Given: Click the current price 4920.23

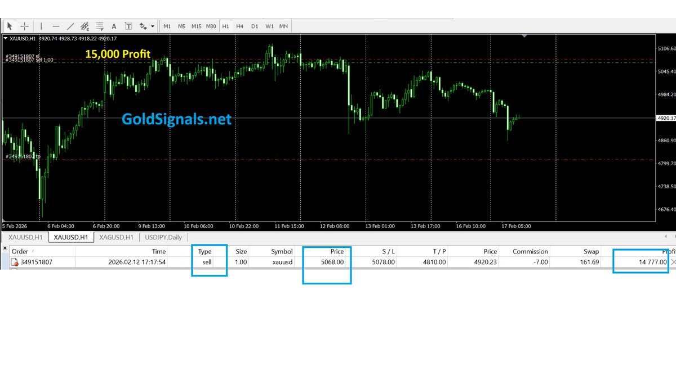Looking at the screenshot, I should click(485, 262).
